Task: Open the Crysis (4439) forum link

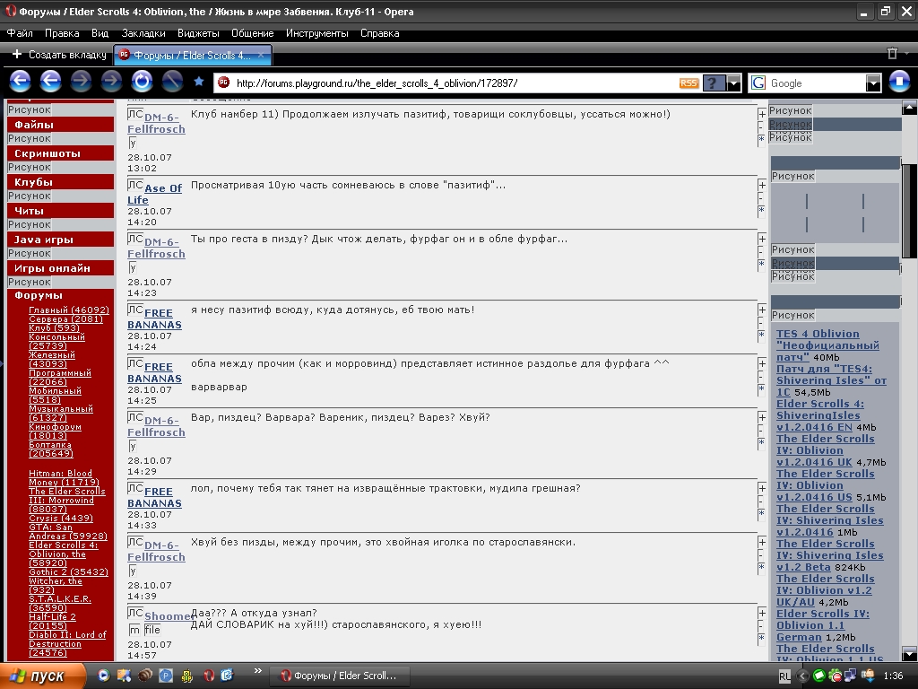Action: pos(61,518)
